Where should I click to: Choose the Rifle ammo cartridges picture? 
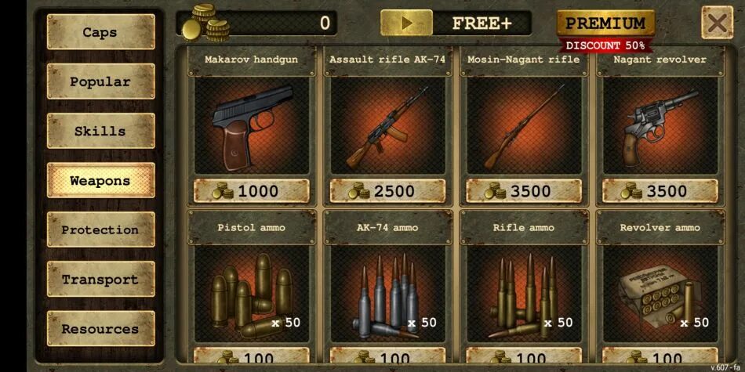point(524,294)
